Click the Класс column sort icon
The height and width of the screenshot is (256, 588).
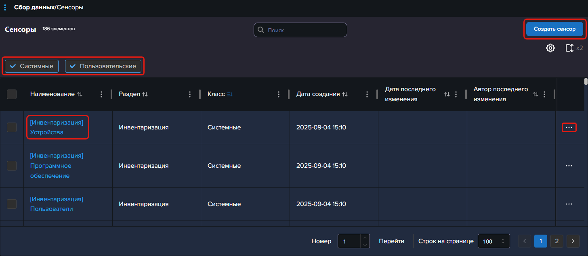(x=230, y=94)
